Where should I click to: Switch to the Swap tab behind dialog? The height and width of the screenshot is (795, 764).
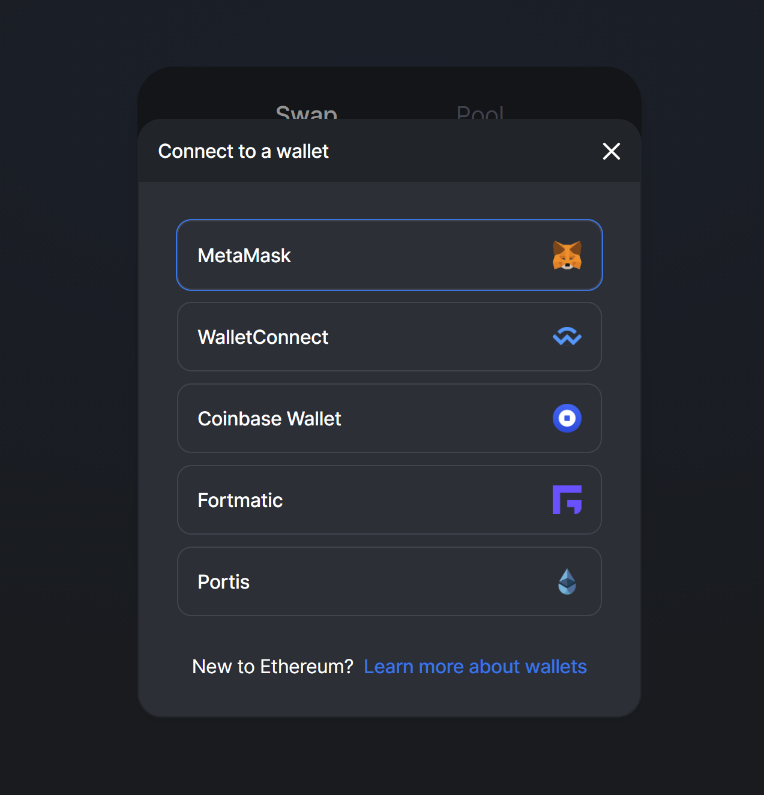point(306,111)
